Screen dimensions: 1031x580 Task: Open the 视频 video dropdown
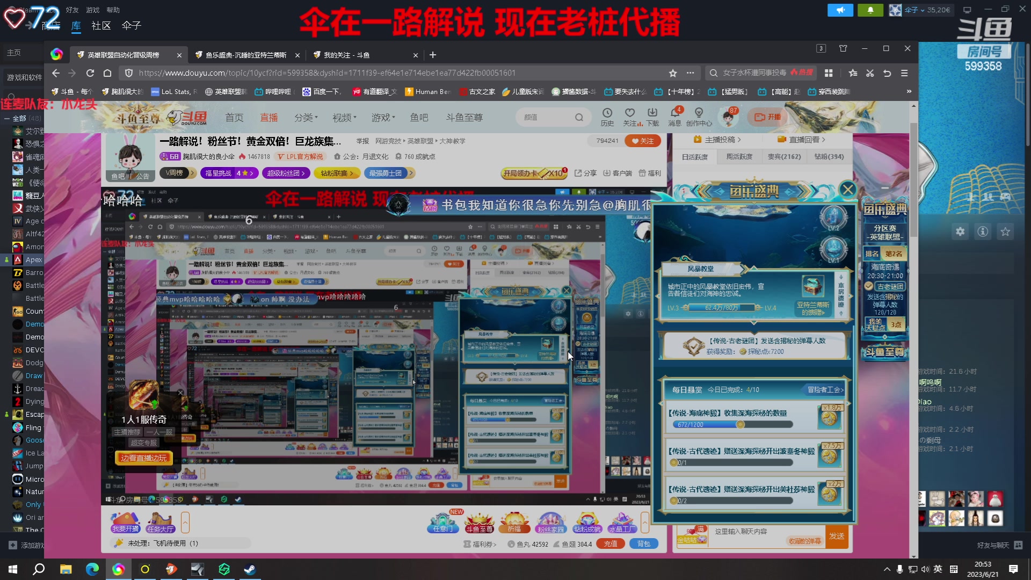[344, 117]
